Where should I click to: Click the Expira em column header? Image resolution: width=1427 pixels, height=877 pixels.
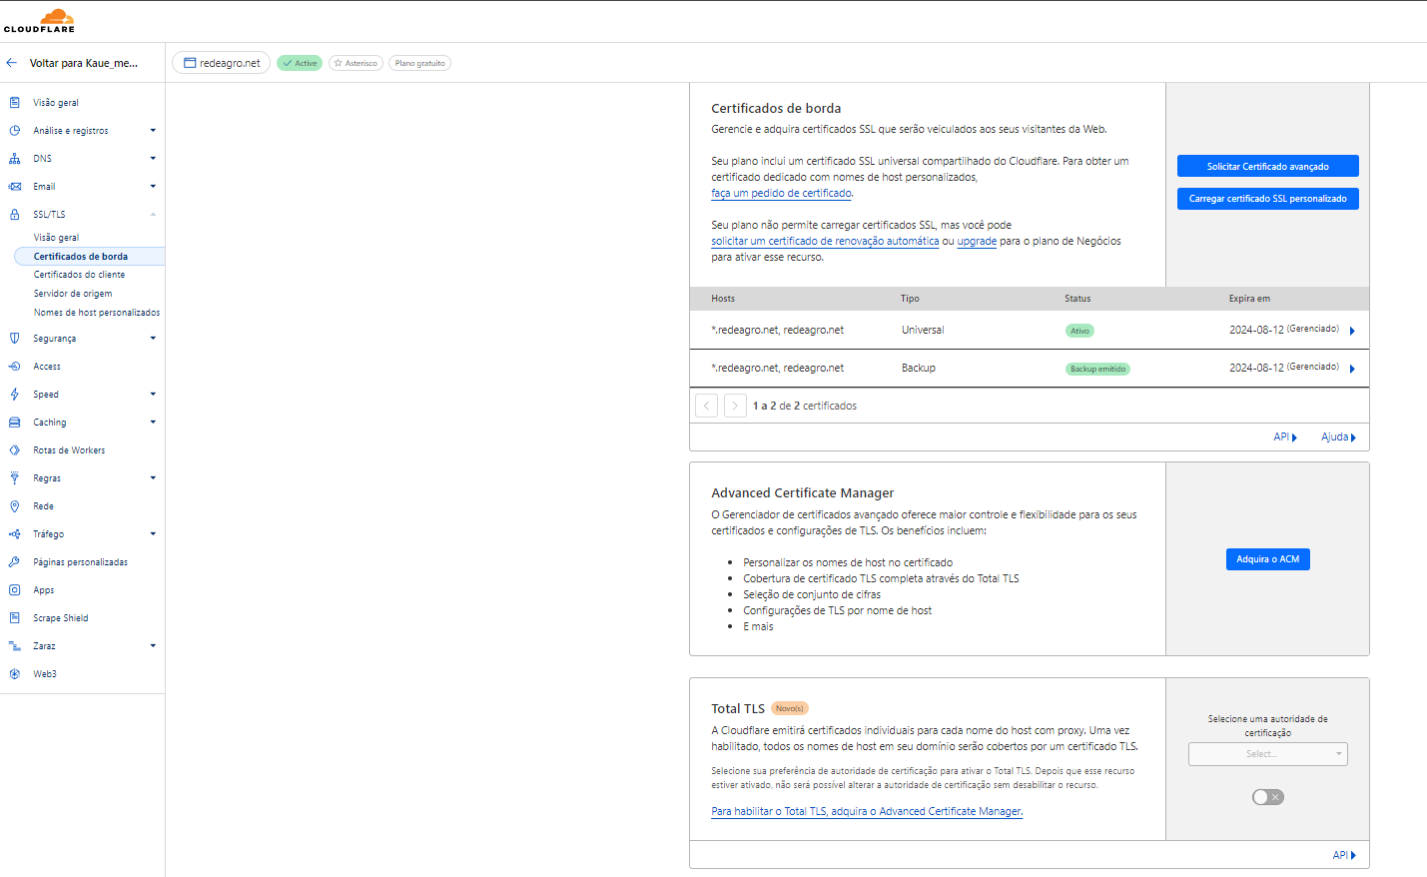tap(1249, 299)
